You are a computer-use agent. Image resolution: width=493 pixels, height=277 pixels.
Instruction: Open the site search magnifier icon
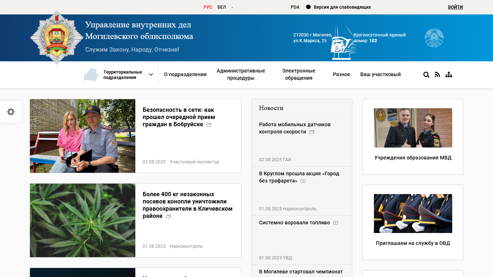tap(426, 75)
